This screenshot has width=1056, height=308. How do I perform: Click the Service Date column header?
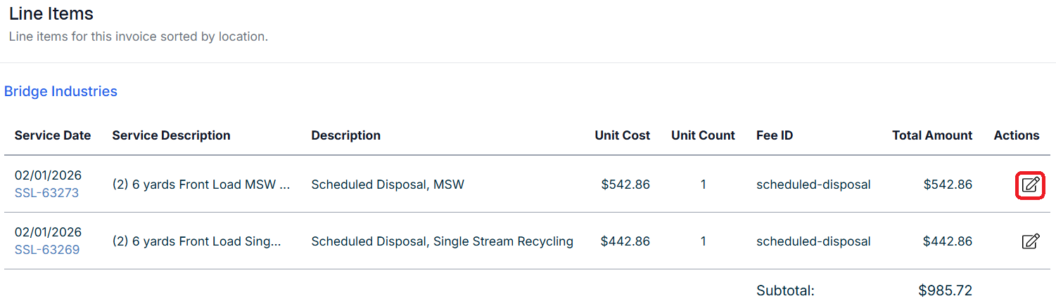pos(53,135)
